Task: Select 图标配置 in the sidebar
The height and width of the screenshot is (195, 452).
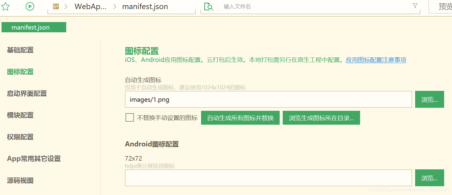Action: pos(20,72)
